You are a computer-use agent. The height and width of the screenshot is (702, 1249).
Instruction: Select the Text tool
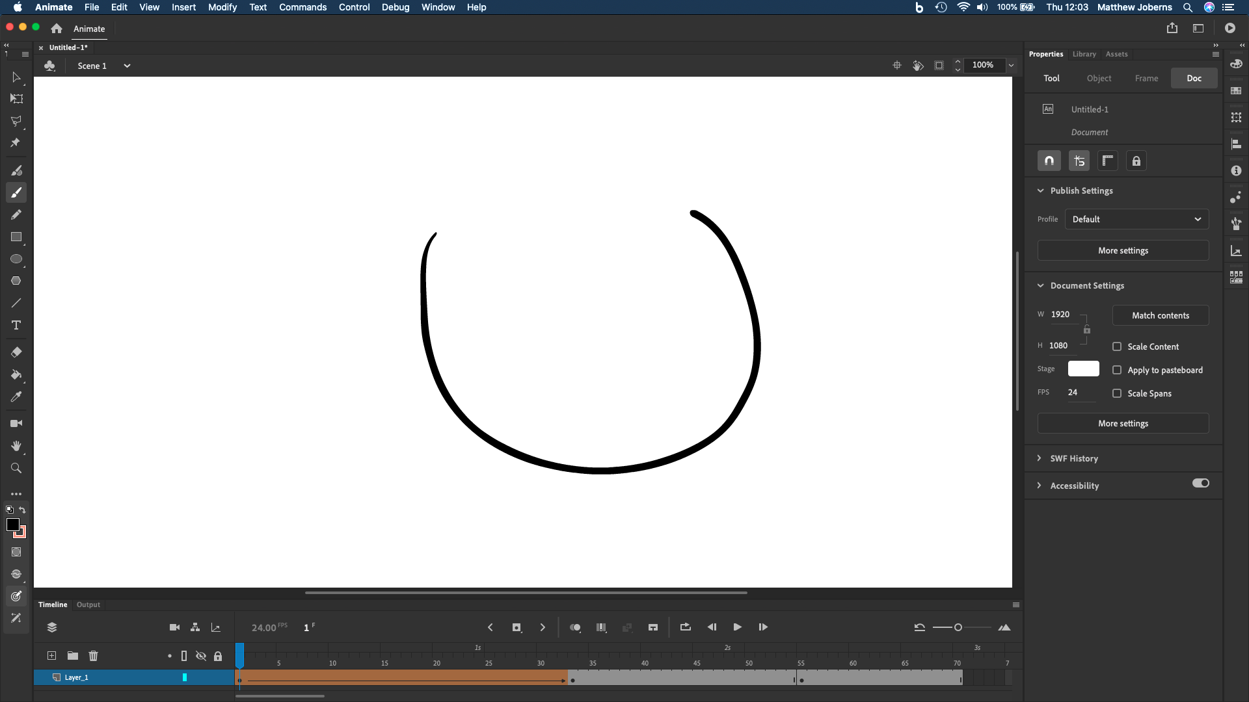16,326
